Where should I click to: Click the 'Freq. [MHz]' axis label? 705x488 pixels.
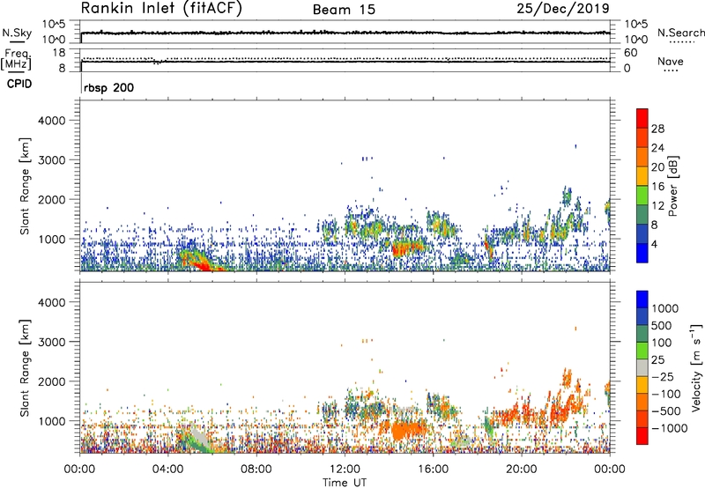pos(17,59)
